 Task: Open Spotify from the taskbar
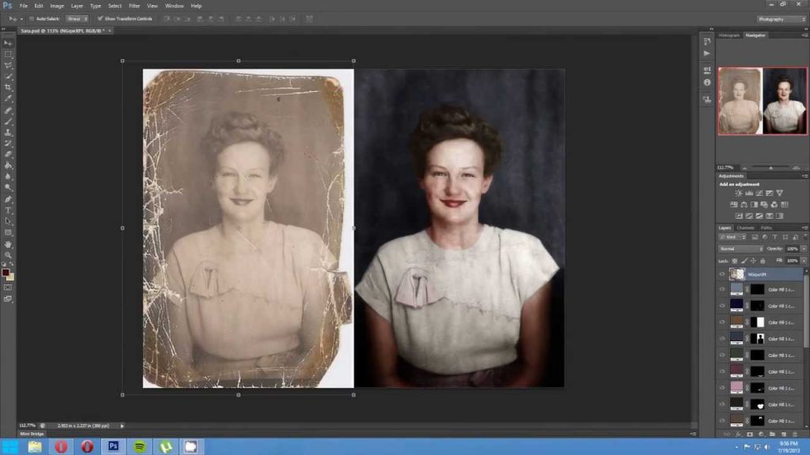pyautogui.click(x=139, y=446)
